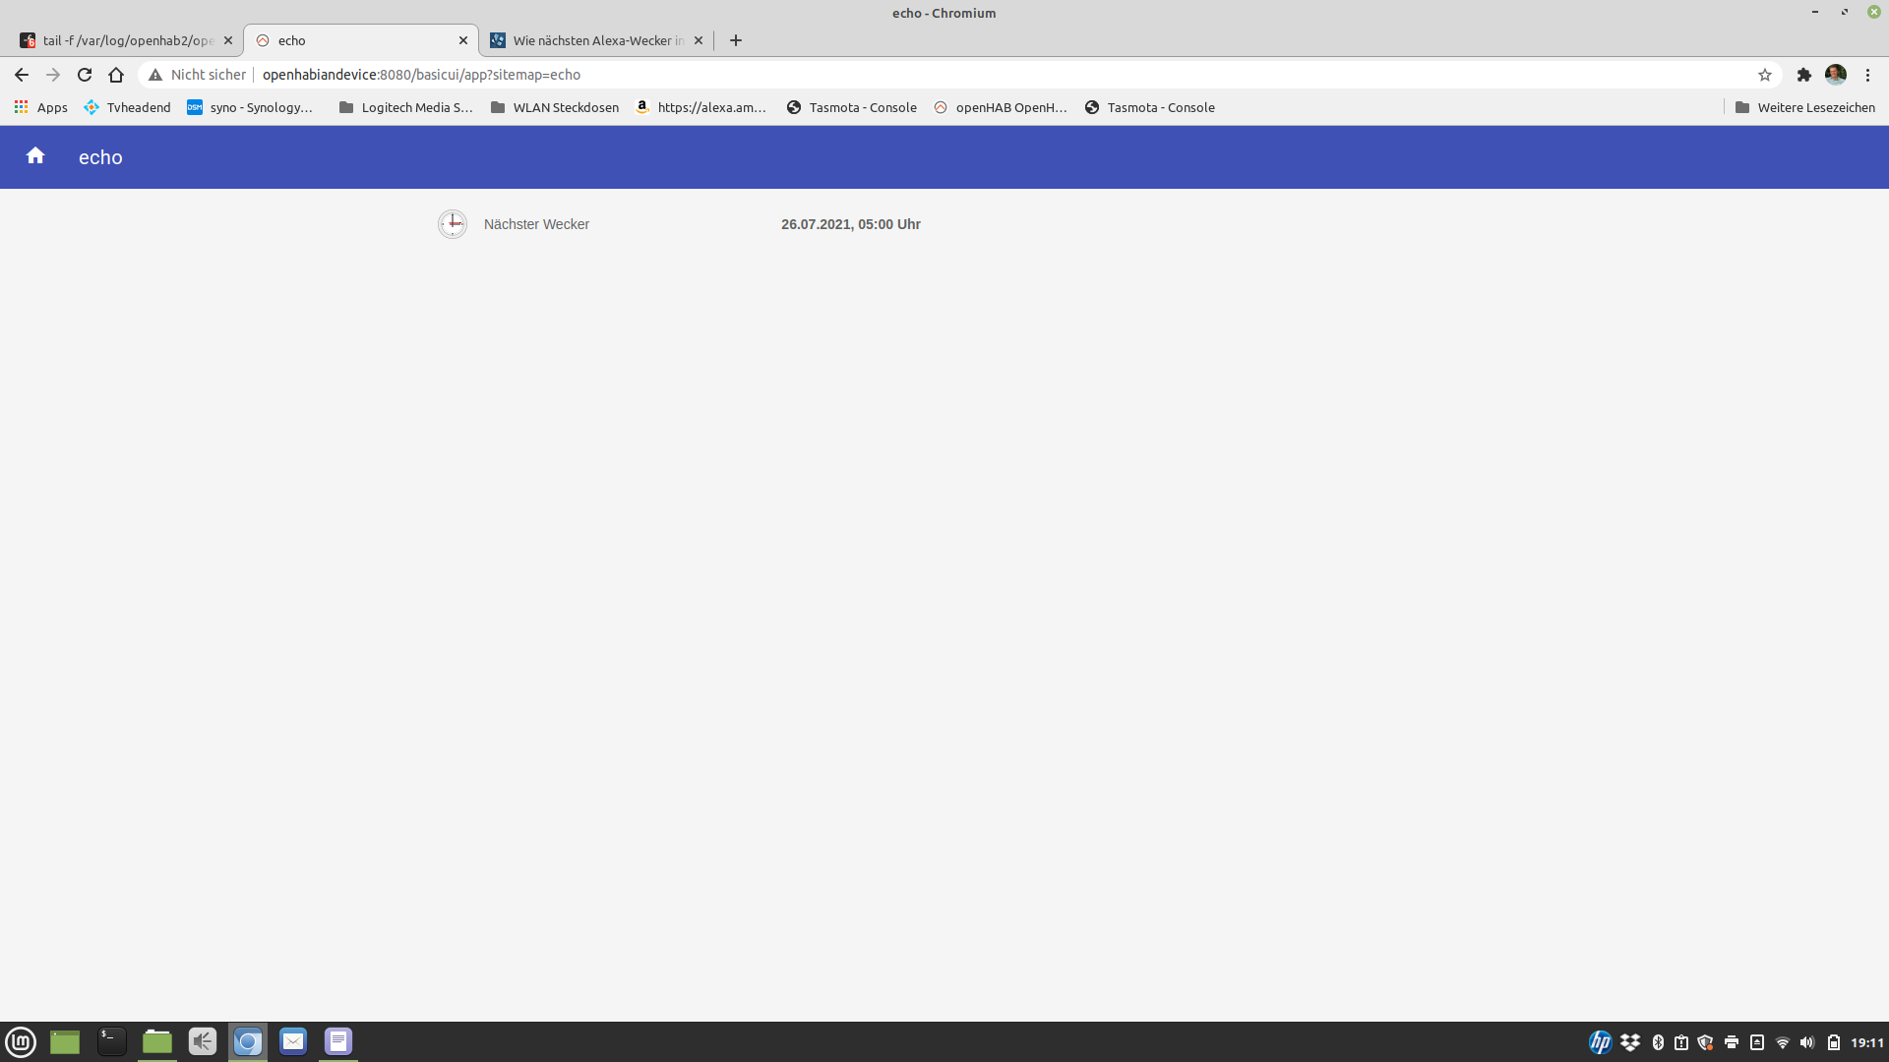Viewport: 1889px width, 1062px height.
Task: Expand Weitere Lesezeichen folder
Action: (1805, 107)
